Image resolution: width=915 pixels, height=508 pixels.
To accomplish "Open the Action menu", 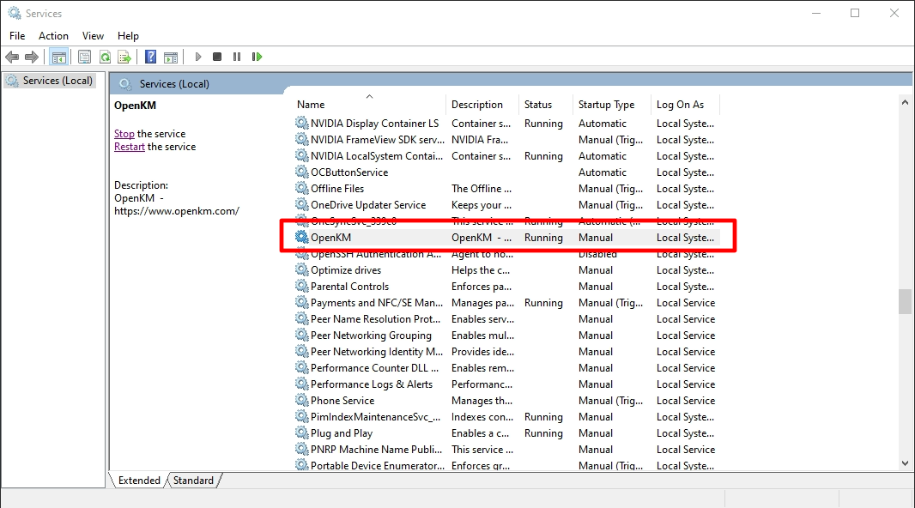I will [x=53, y=36].
